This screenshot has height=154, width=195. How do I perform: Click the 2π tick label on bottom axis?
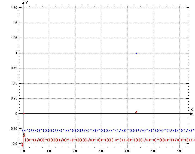(75, 150)
